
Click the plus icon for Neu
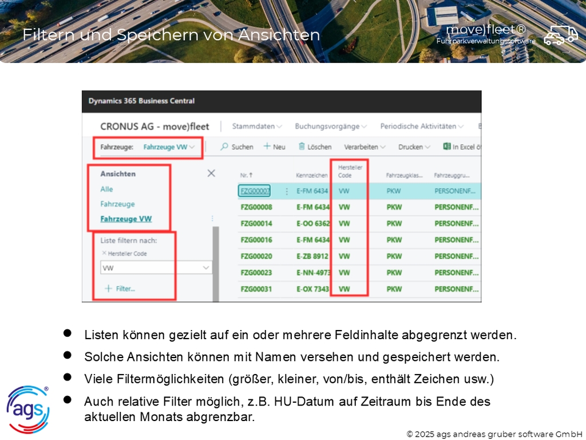[267, 146]
